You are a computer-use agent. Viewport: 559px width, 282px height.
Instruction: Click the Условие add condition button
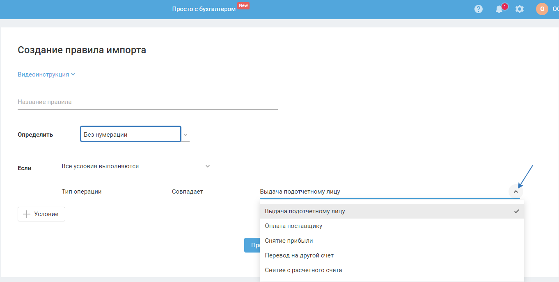tap(41, 214)
